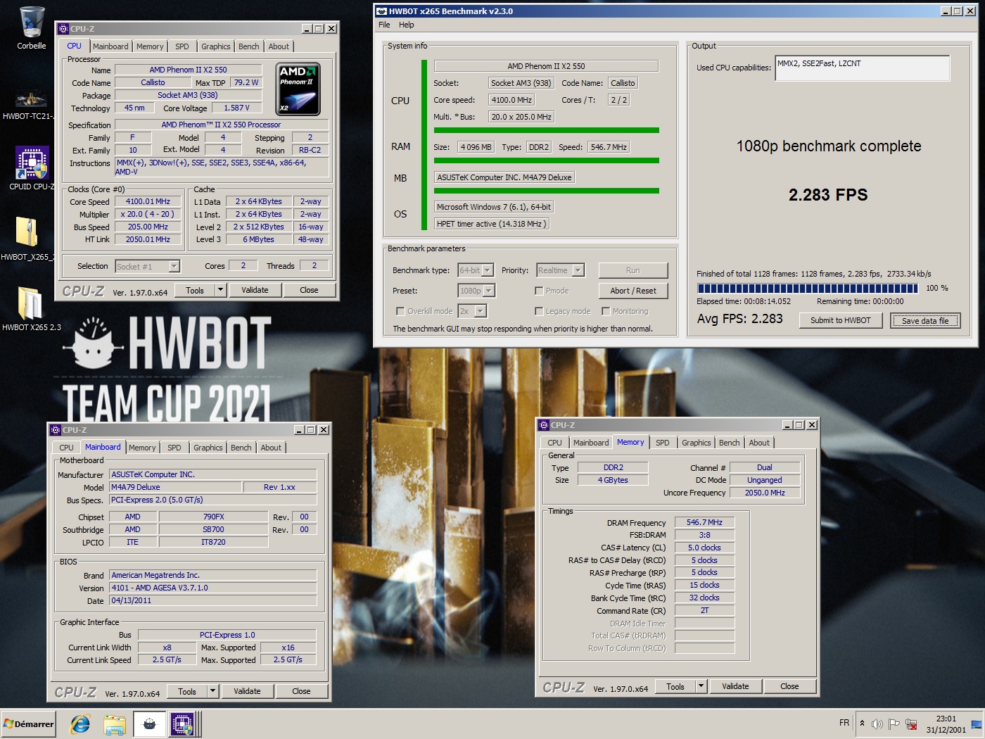
Task: Open the HWBOT_X265_ zipped folder icon
Action: [x=26, y=232]
